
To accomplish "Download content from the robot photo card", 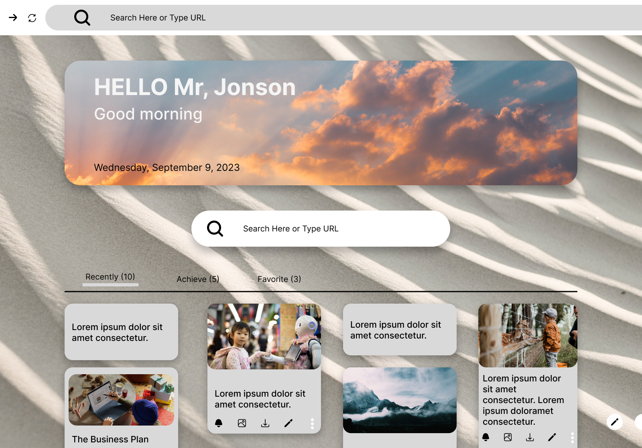I will pos(265,423).
